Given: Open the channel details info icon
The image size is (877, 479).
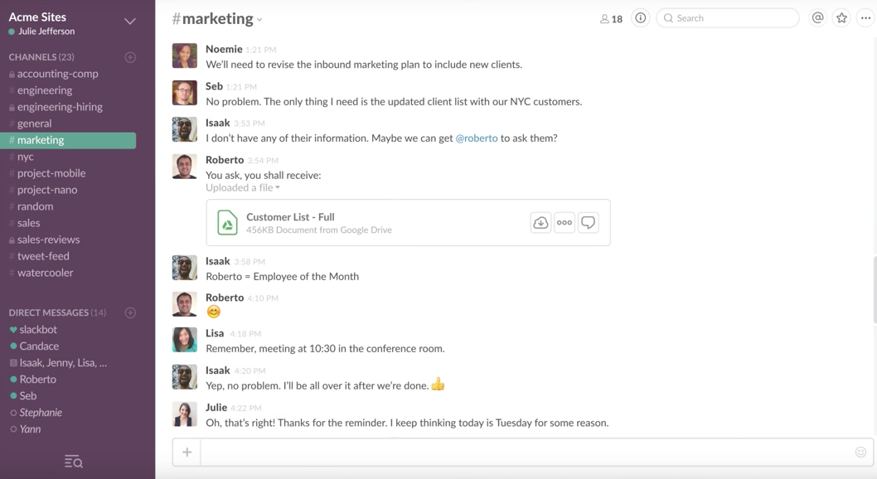Looking at the screenshot, I should pyautogui.click(x=641, y=18).
